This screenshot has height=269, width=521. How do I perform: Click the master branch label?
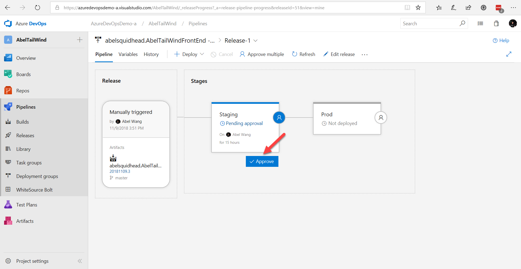coord(121,178)
